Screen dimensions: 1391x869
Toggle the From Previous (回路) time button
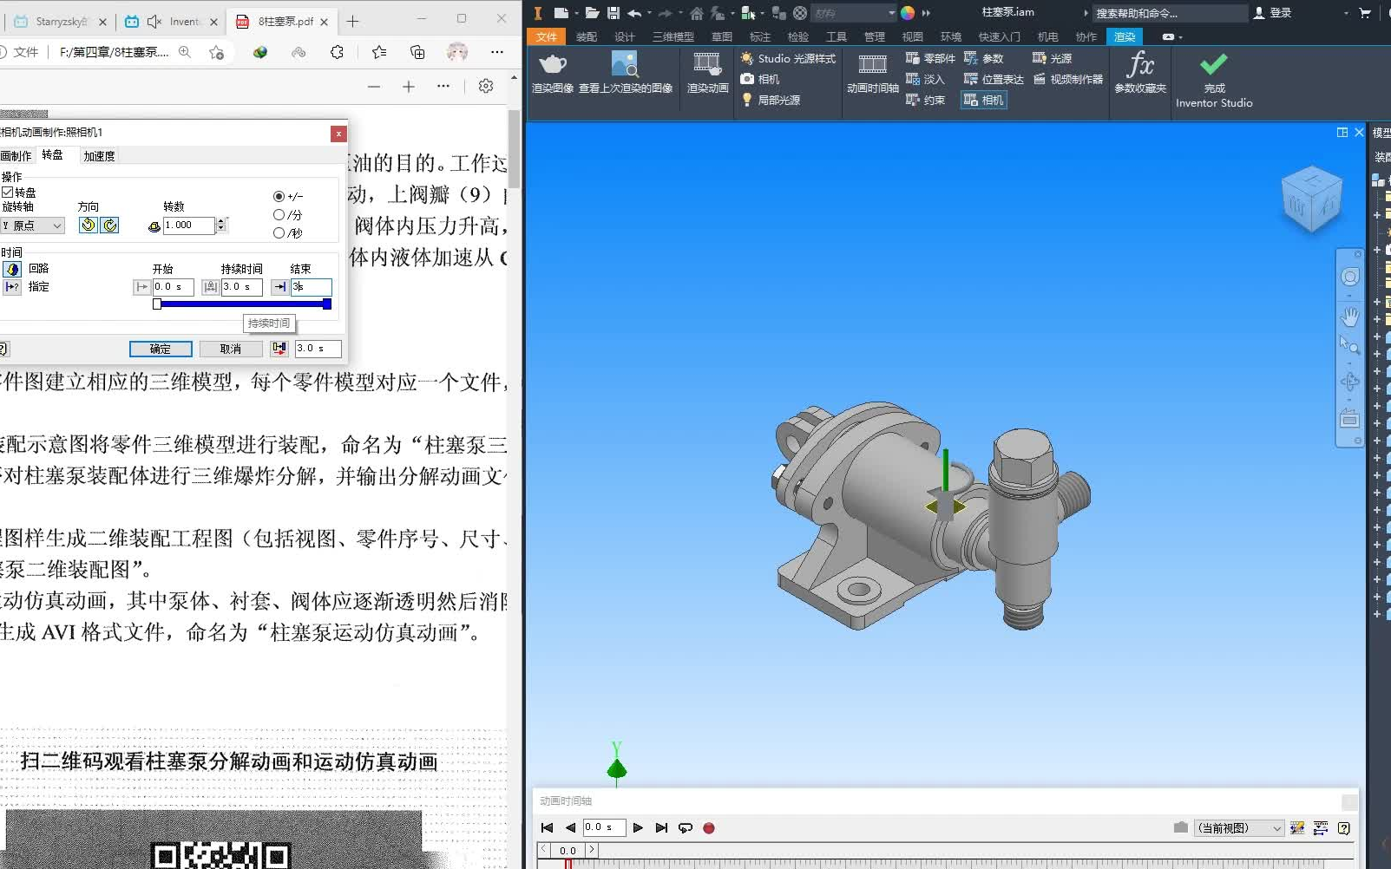[x=12, y=270]
